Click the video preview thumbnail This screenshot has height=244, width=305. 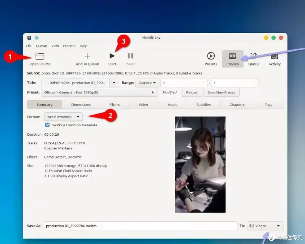coord(200,164)
